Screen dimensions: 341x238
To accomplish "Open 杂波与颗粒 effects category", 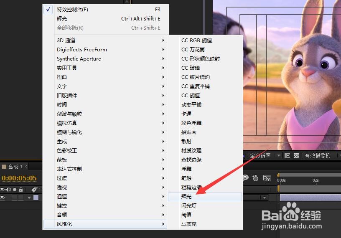I will pyautogui.click(x=105, y=114).
